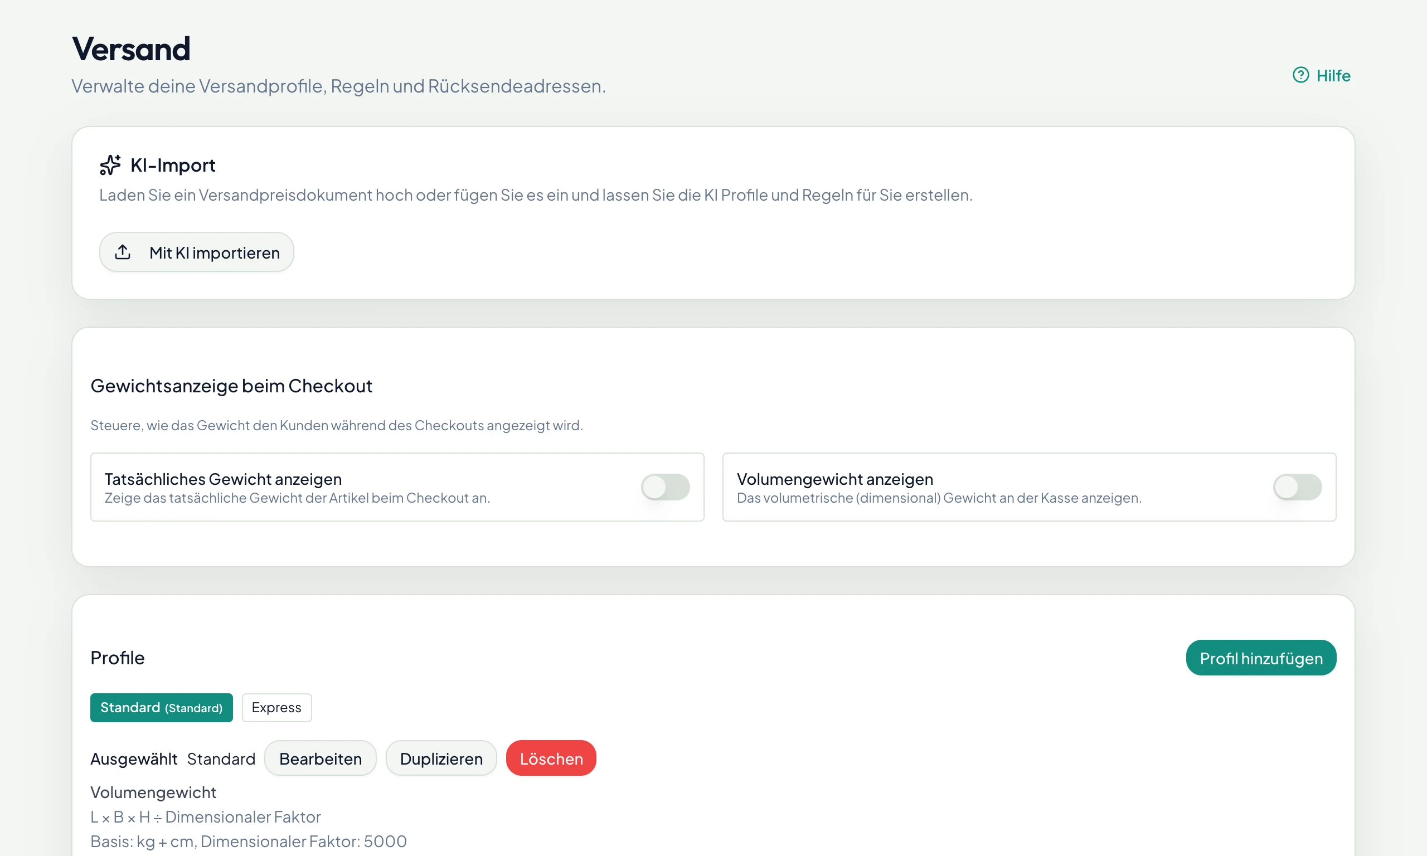Click the 'L × B × H ÷ Dimensionaler Faktor' formula

[205, 817]
